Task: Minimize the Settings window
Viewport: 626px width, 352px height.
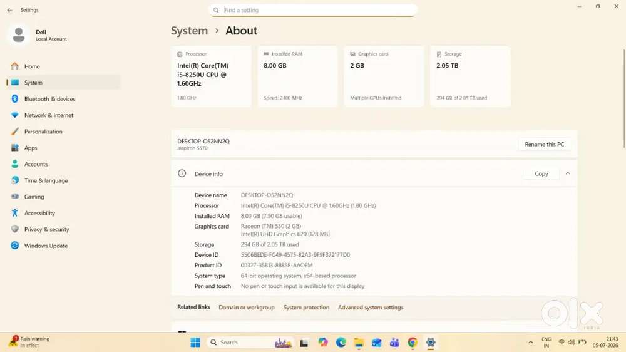Action: coord(579,6)
